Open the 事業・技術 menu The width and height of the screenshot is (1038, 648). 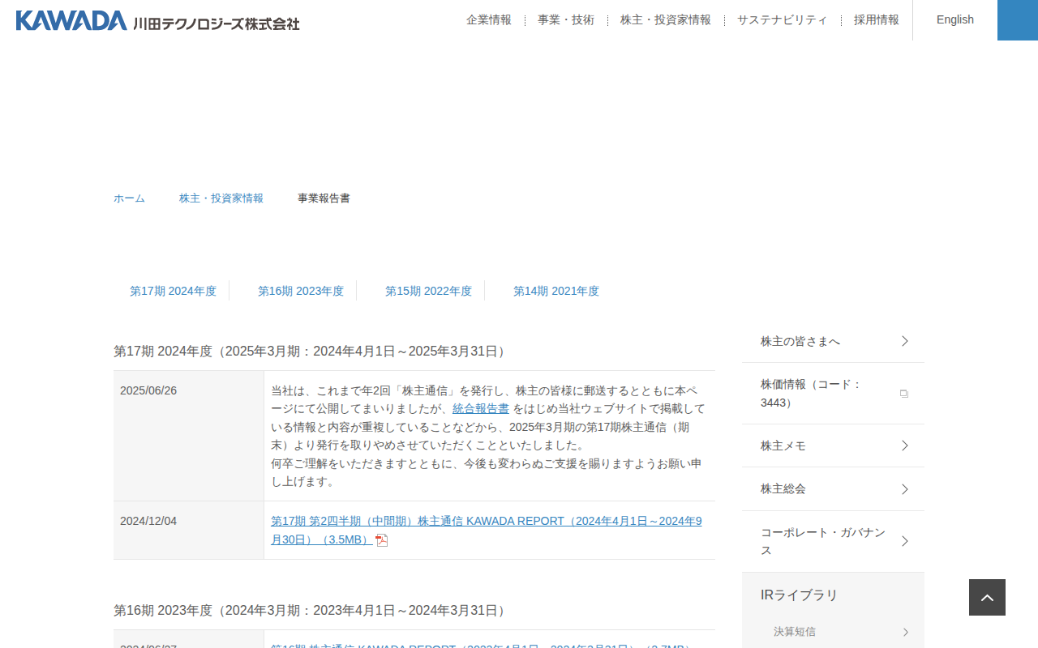566,20
